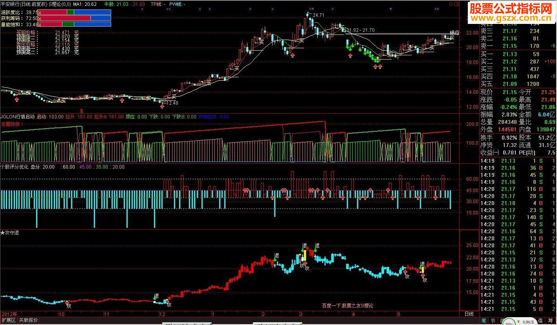The image size is (557, 325).
Task: Select the 日线 period label
Action: click(469, 314)
